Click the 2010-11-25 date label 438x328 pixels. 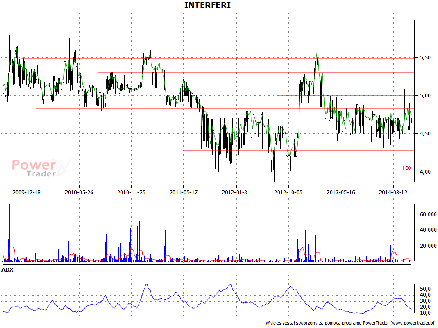(131, 193)
